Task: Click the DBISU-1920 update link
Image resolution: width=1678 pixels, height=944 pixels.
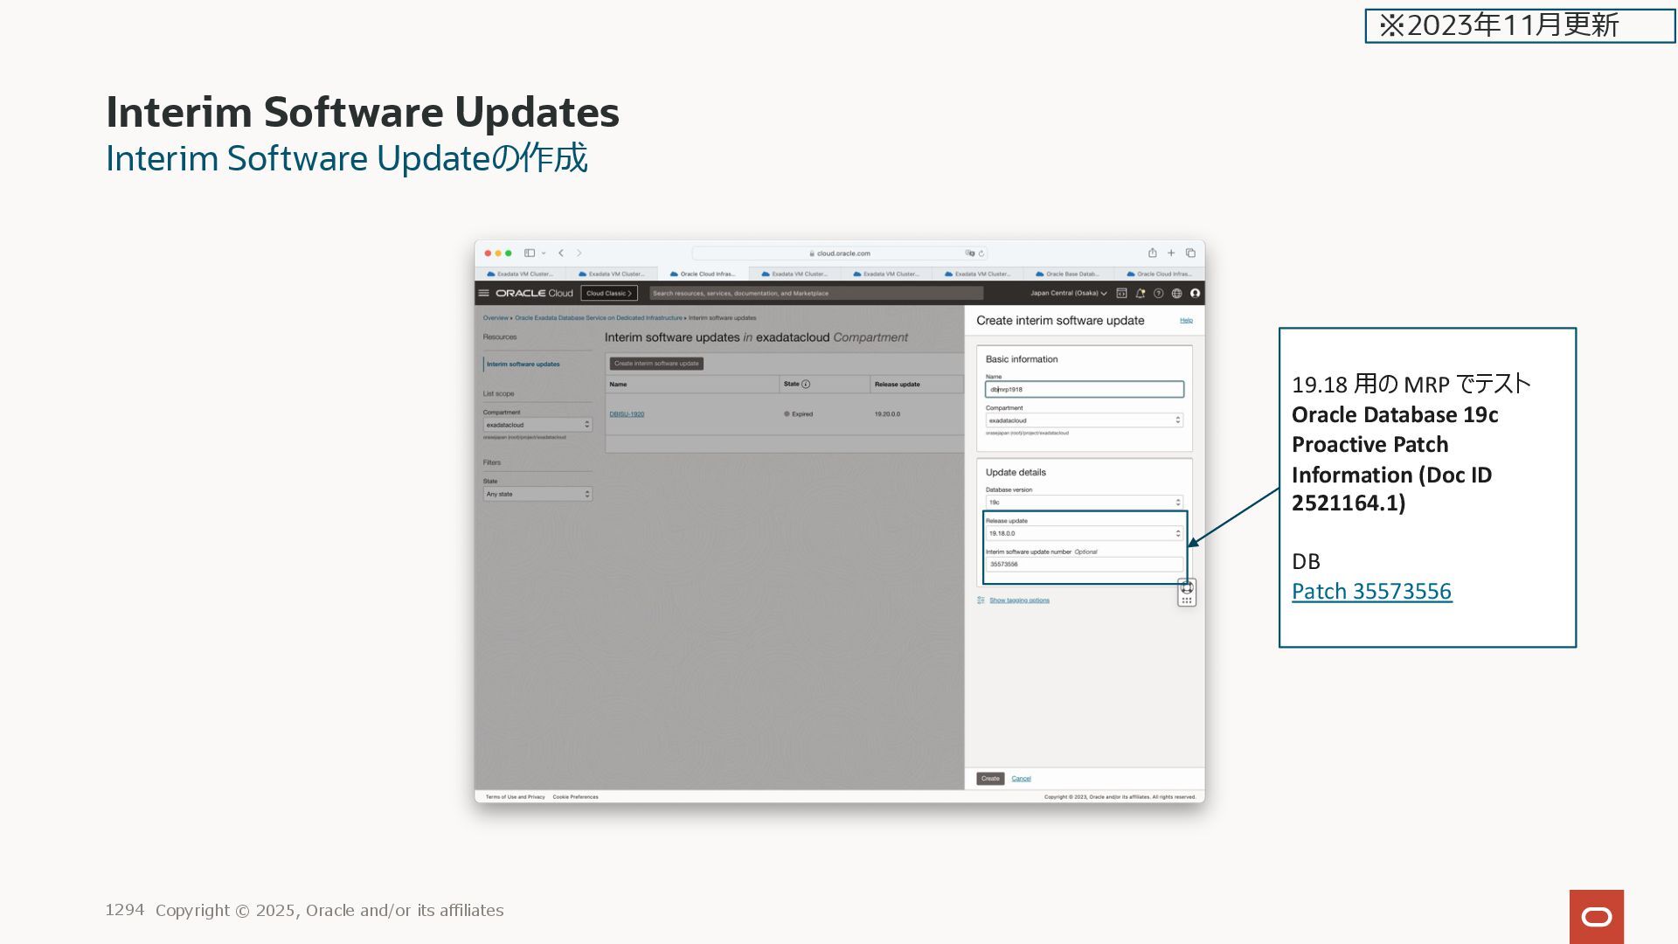Action: point(627,414)
